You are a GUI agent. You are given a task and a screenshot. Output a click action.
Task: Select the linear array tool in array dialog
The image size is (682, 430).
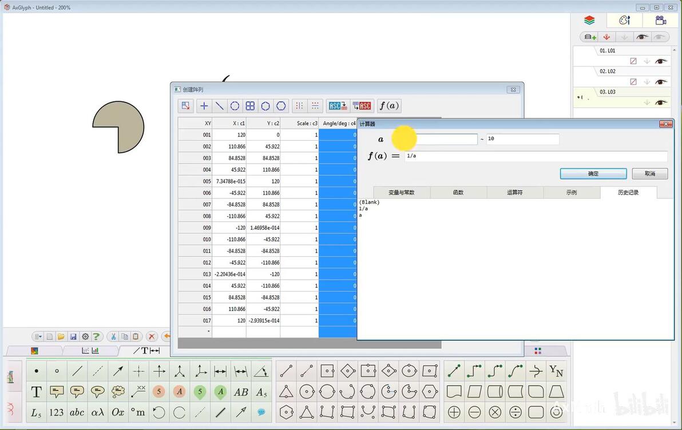click(x=219, y=106)
